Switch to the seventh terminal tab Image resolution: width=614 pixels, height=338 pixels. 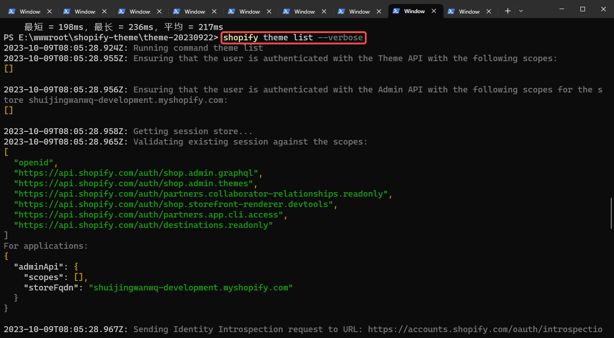pos(359,11)
